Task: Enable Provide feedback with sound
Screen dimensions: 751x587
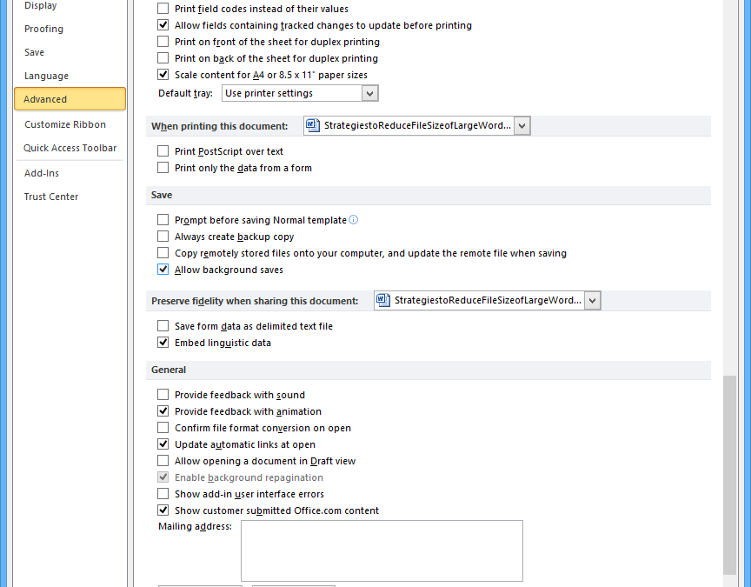Action: tap(163, 395)
